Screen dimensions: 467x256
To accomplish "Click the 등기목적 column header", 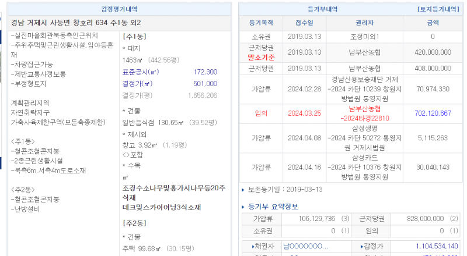I will (261, 23).
